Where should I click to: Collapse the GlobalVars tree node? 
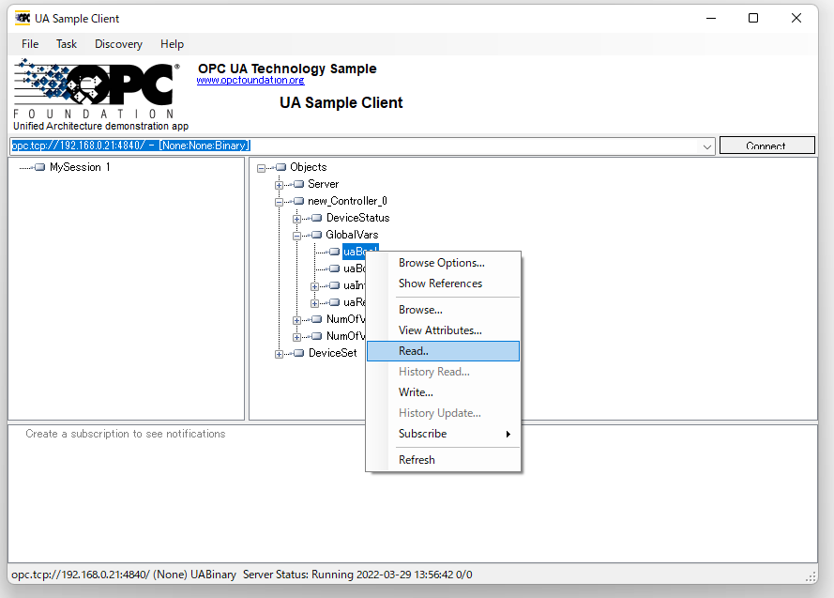pos(296,235)
